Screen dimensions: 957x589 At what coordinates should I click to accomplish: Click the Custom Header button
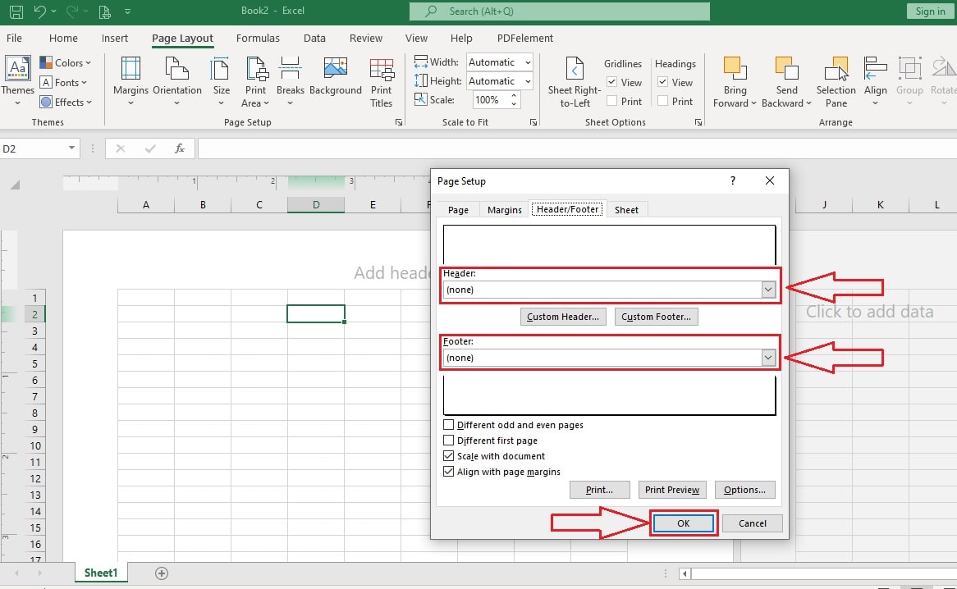coord(563,316)
